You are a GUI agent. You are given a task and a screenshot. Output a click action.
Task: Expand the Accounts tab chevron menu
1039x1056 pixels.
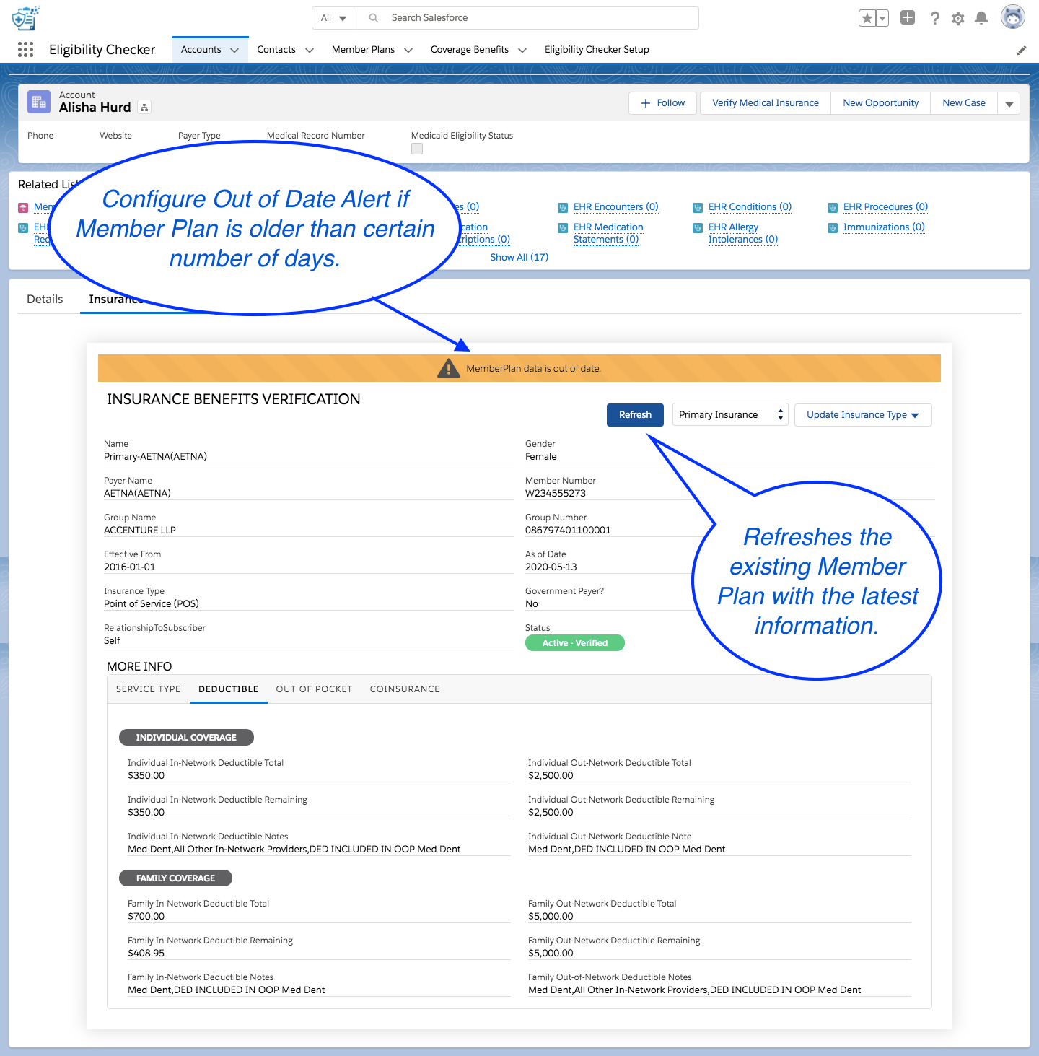point(234,50)
